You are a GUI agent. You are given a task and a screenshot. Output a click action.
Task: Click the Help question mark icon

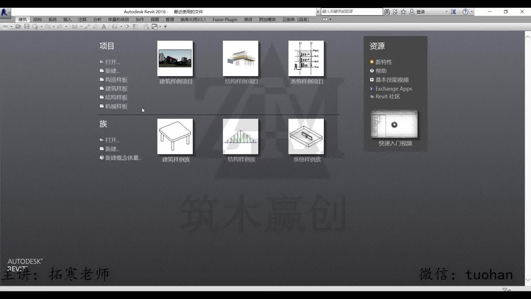point(465,12)
